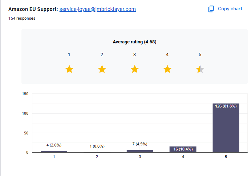
Task: Click the first gold star
Action: [x=69, y=69]
